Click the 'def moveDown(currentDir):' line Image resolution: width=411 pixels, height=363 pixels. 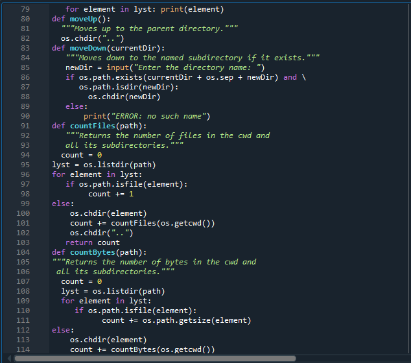(x=108, y=48)
